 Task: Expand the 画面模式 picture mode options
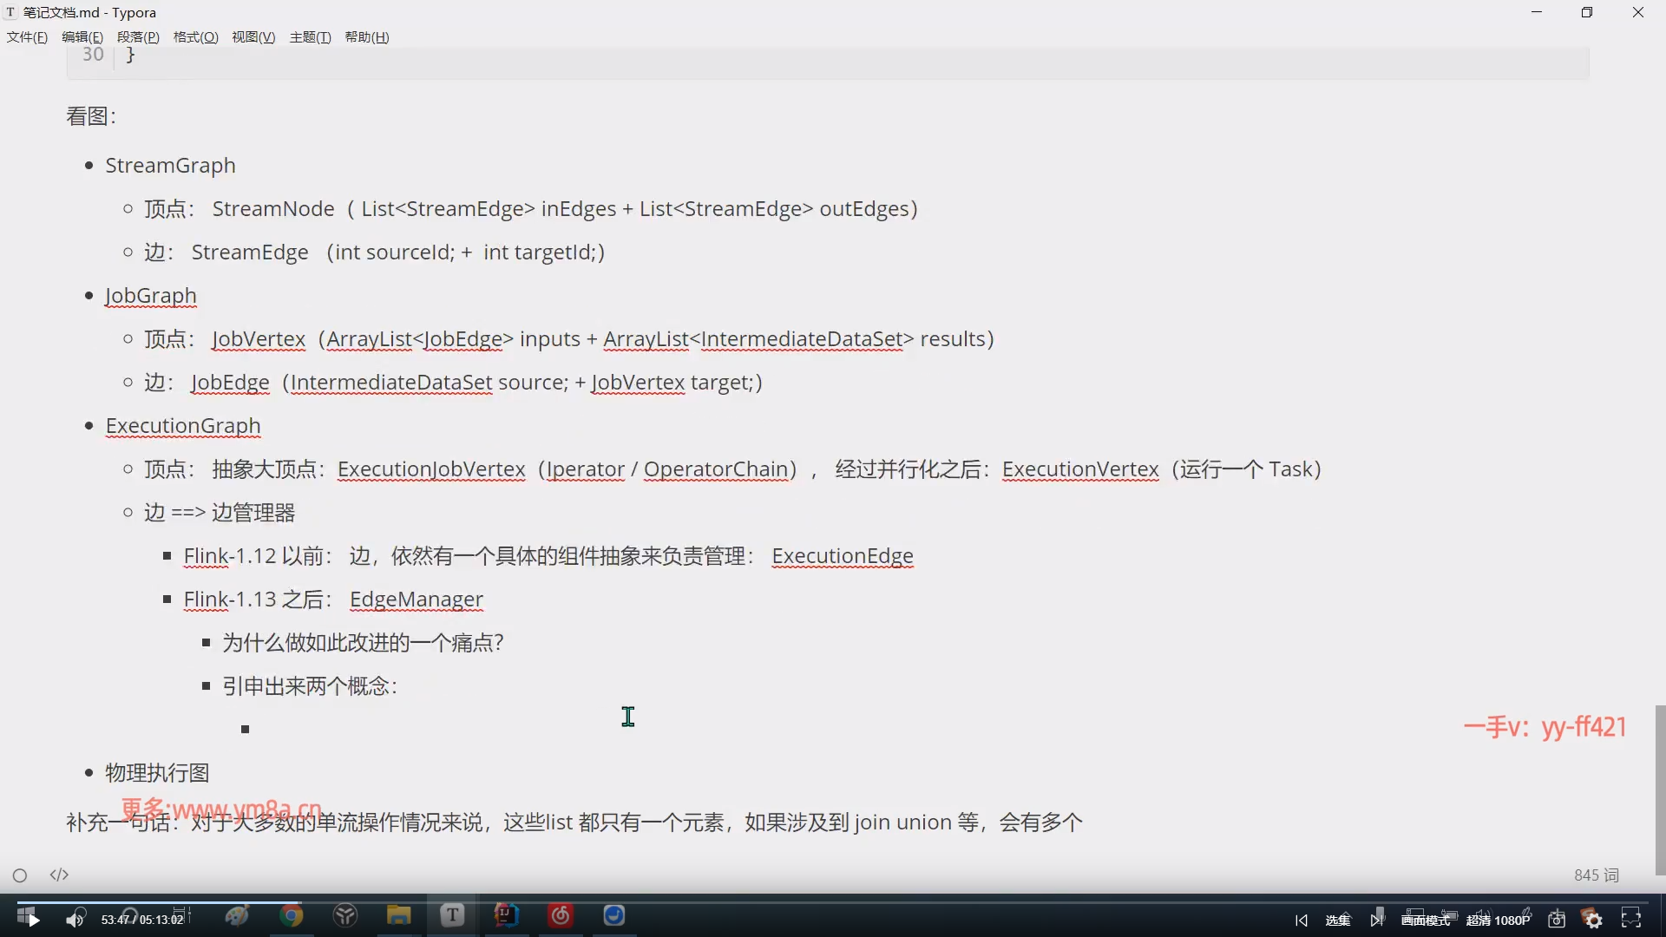(x=1426, y=921)
